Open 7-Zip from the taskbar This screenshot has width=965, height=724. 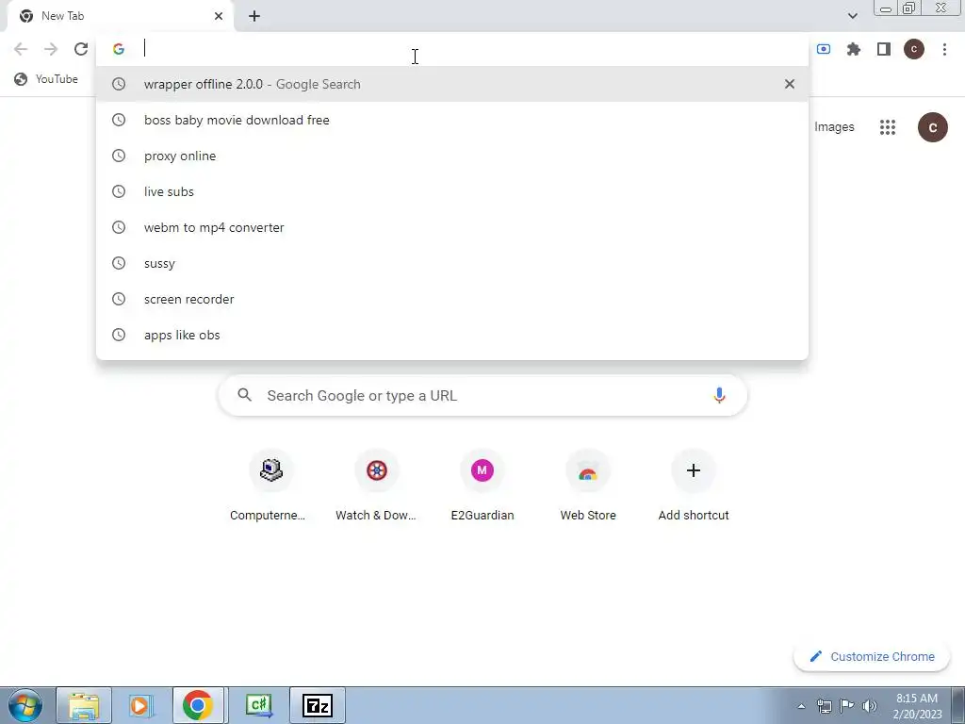pyautogui.click(x=317, y=705)
